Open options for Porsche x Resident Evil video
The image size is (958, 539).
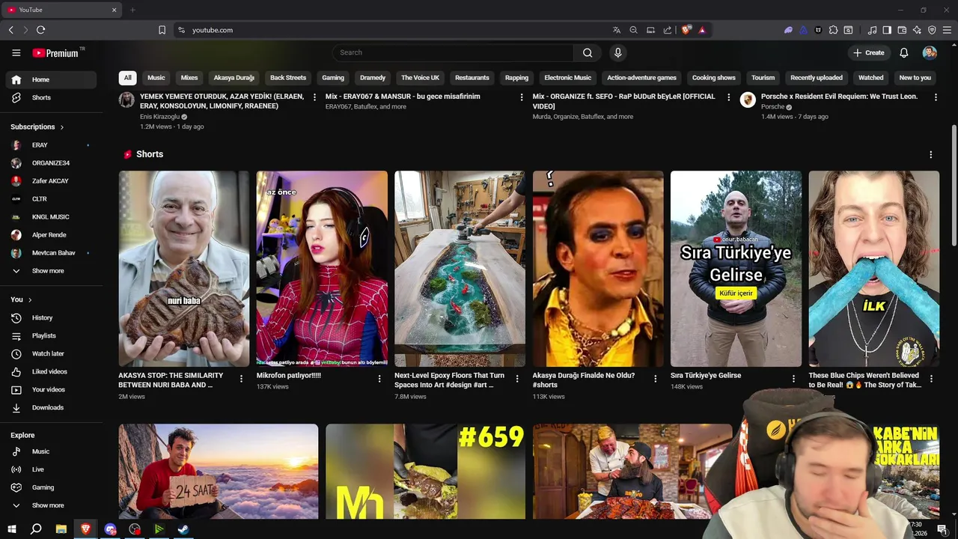(936, 97)
